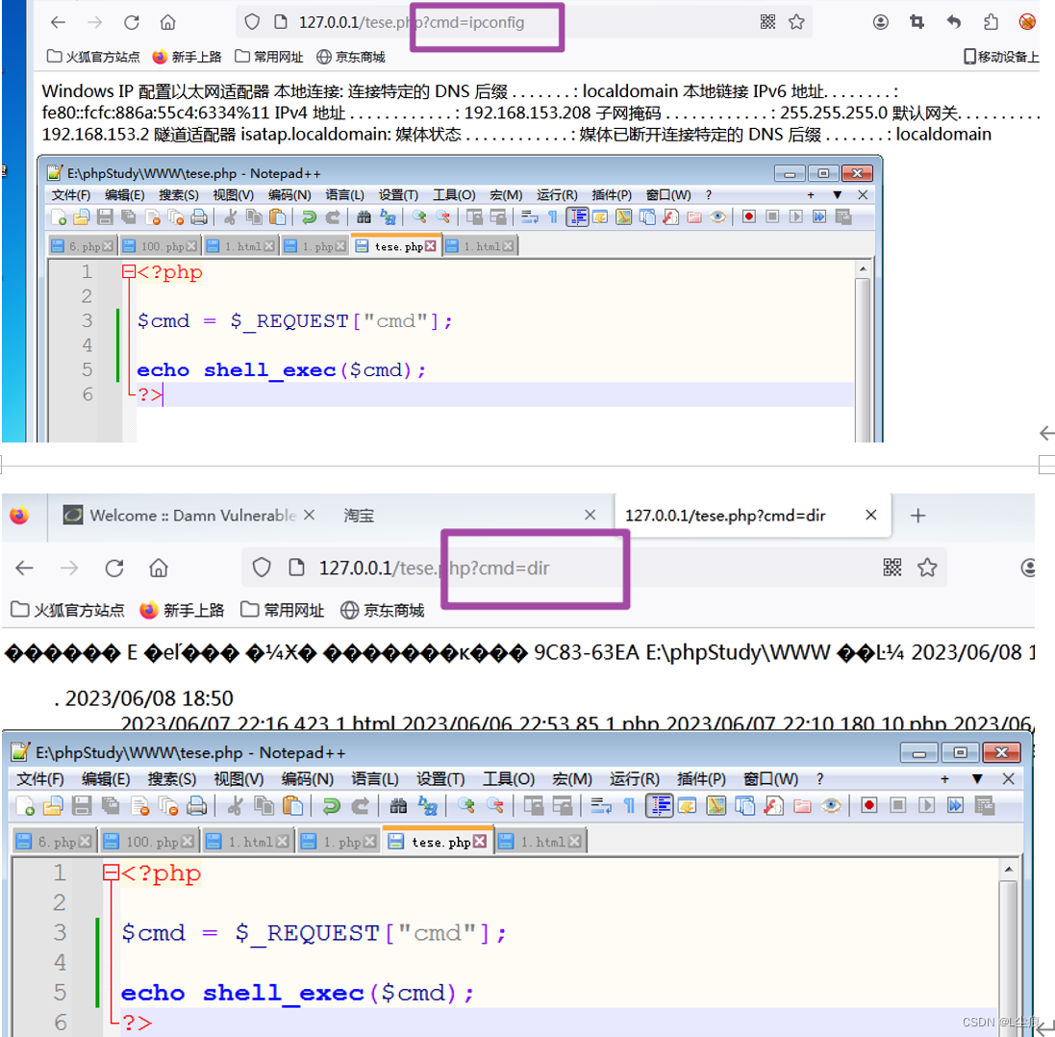The image size is (1055, 1037).
Task: Toggle indent guide in the upper Notepad++ toolbar
Action: click(577, 216)
